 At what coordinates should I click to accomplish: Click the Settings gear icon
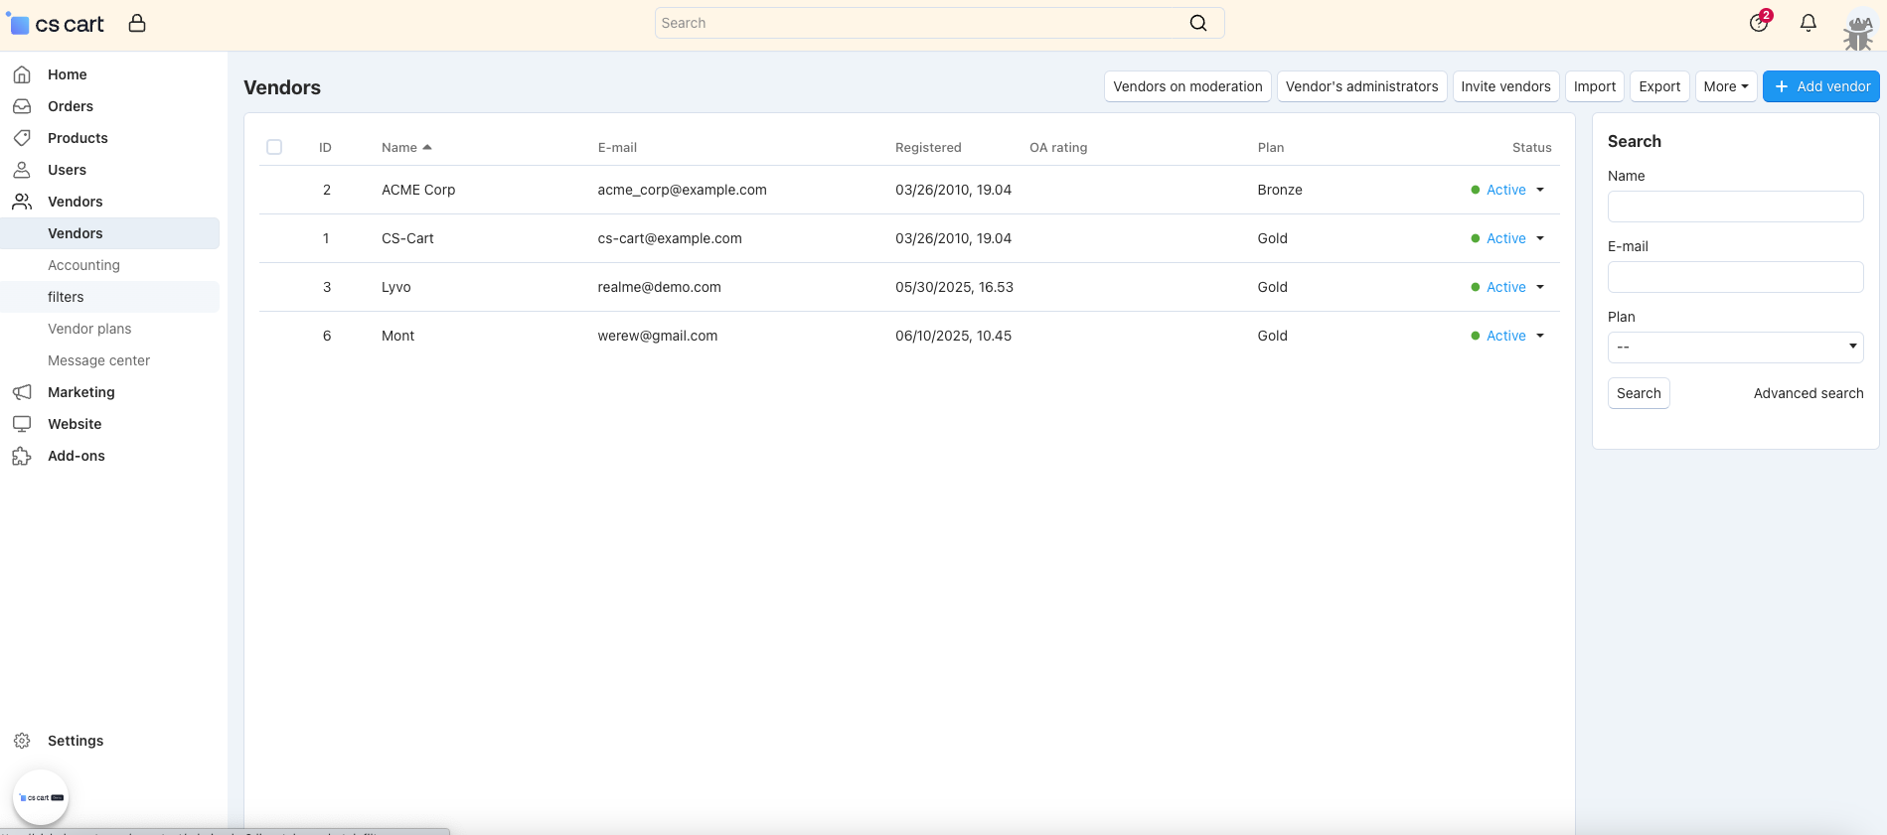point(22,741)
